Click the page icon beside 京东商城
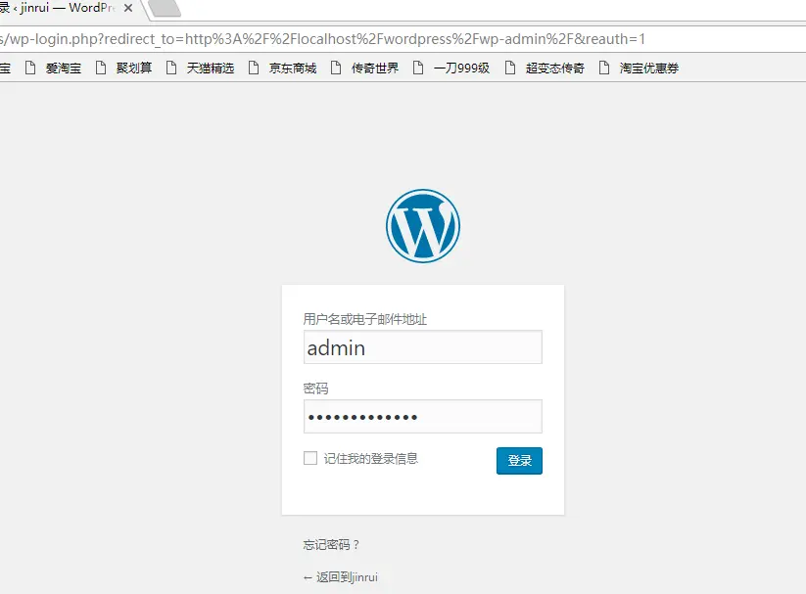Viewport: 806px width, 594px height. point(254,68)
